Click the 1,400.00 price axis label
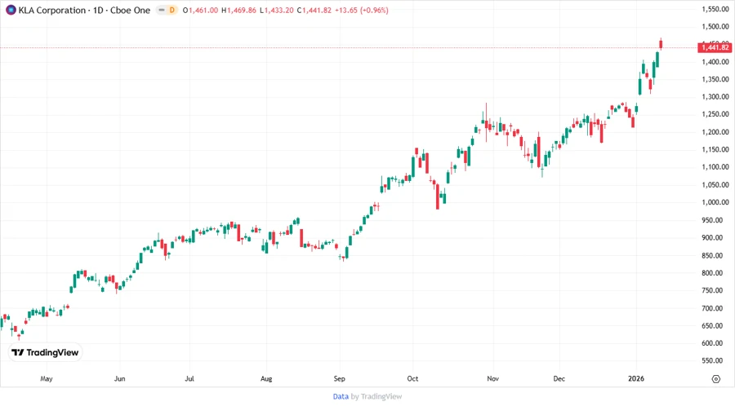The height and width of the screenshot is (406, 735). (x=715, y=62)
